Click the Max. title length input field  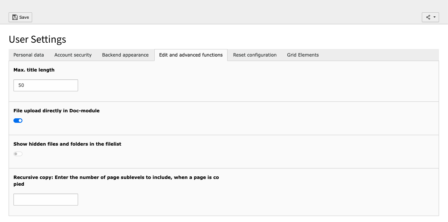click(46, 85)
